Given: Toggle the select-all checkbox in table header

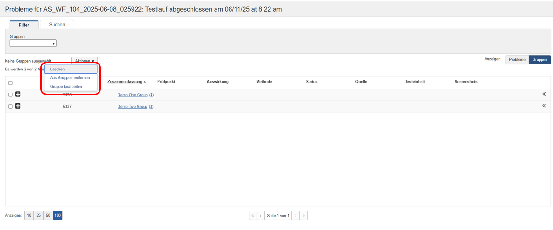Looking at the screenshot, I should click(x=10, y=83).
